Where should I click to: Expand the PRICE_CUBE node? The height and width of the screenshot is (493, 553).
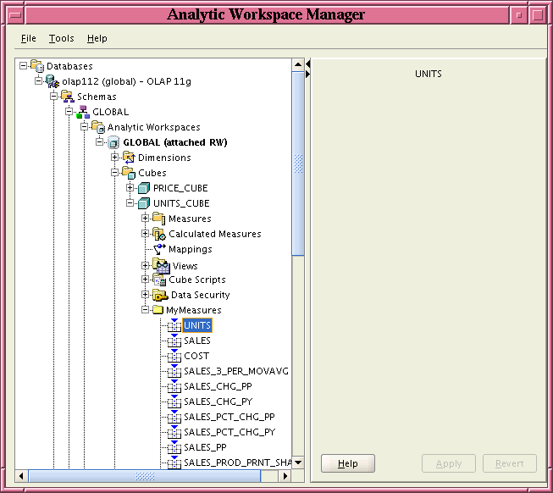coord(130,188)
